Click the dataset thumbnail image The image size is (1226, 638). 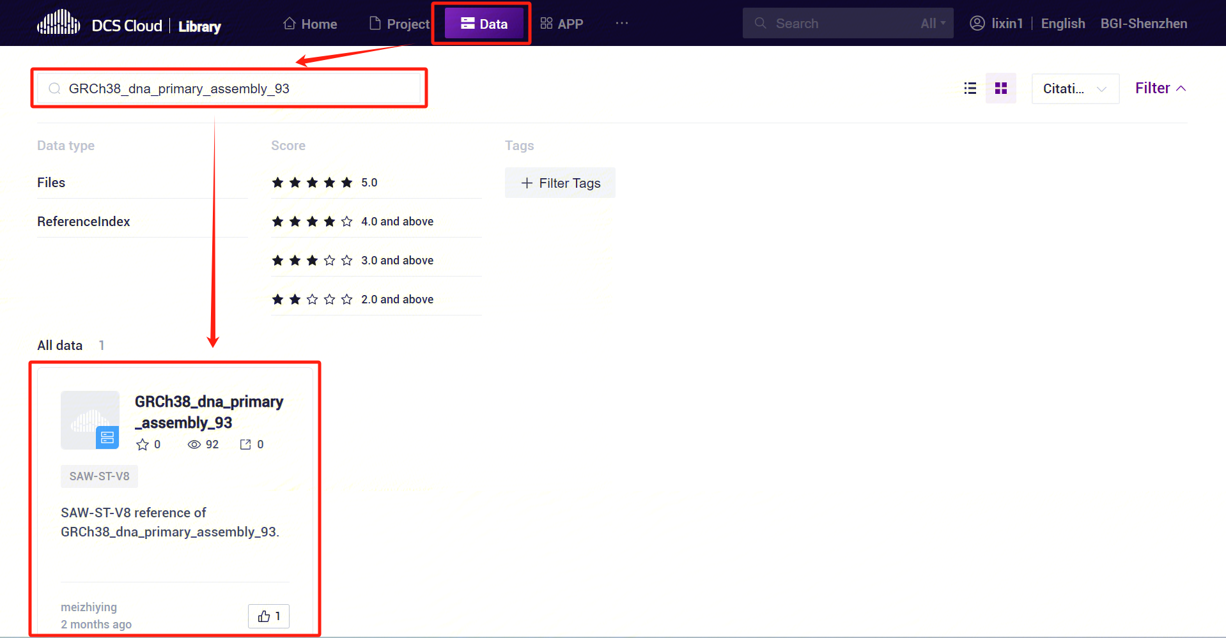pyautogui.click(x=90, y=420)
